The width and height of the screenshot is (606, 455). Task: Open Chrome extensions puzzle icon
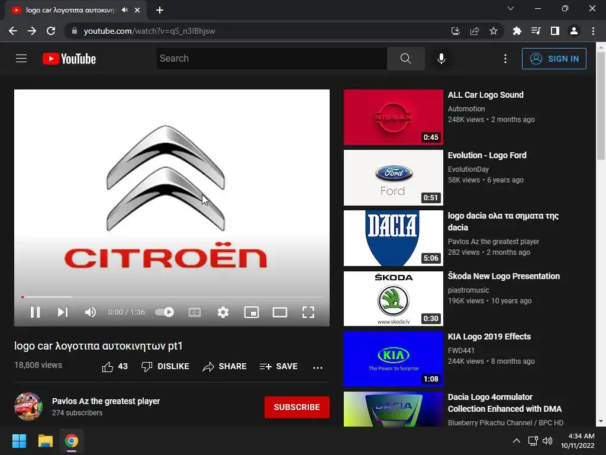click(x=517, y=31)
